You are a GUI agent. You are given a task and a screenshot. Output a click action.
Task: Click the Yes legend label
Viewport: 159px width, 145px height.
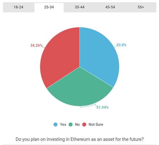pos(63,124)
